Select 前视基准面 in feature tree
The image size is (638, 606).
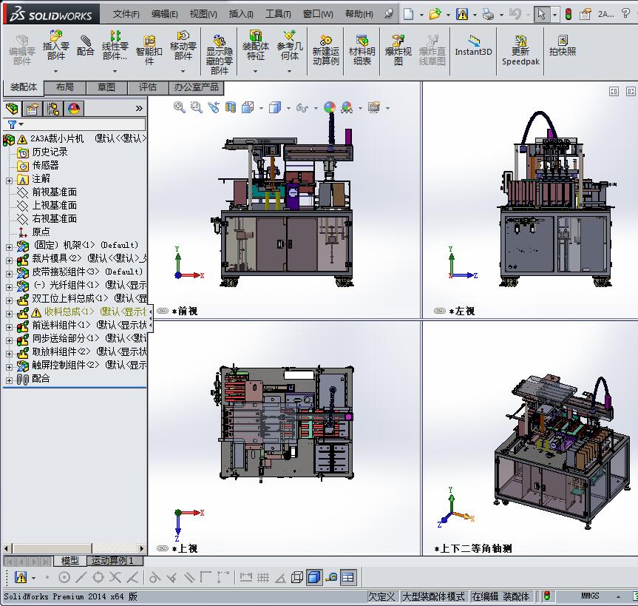tap(55, 192)
